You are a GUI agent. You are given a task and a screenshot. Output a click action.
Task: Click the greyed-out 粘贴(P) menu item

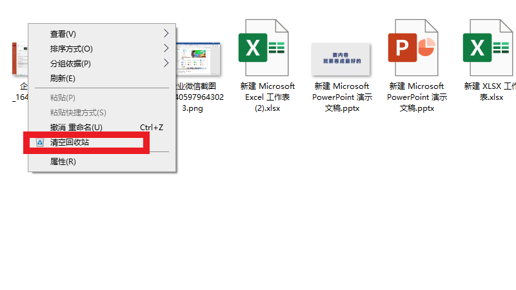tap(63, 98)
